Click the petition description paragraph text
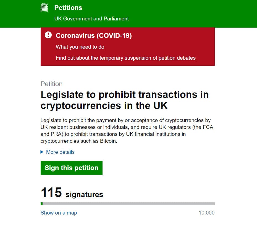 (x=127, y=131)
